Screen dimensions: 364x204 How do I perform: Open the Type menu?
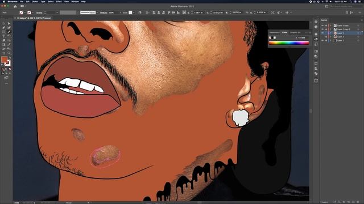click(43, 1)
